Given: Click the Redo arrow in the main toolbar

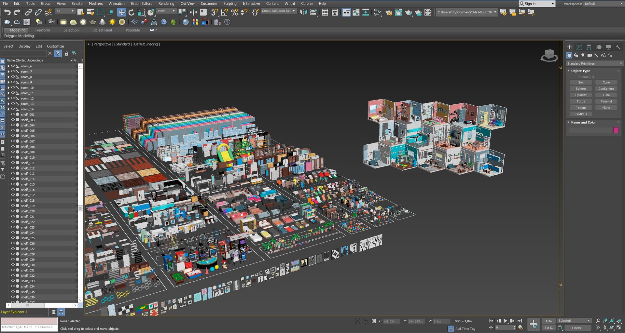Looking at the screenshot, I should click(17, 12).
